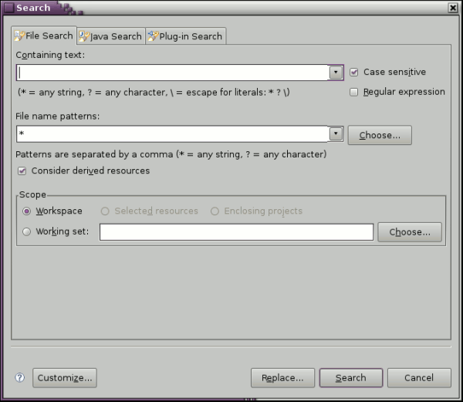The image size is (463, 402).
Task: Select the Working set radio button
Action: pos(26,231)
